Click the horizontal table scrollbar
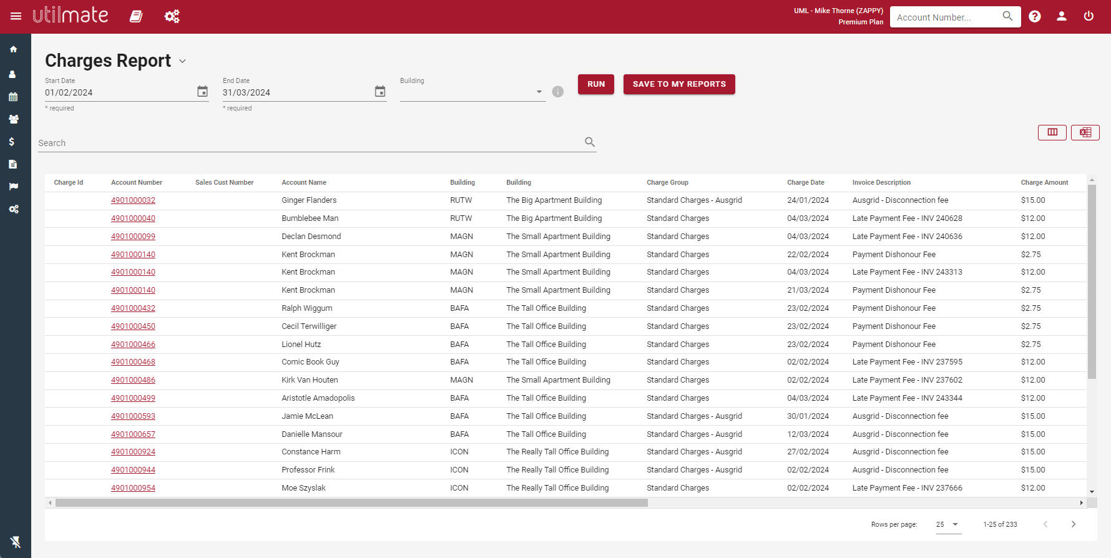The image size is (1111, 558). coord(351,503)
